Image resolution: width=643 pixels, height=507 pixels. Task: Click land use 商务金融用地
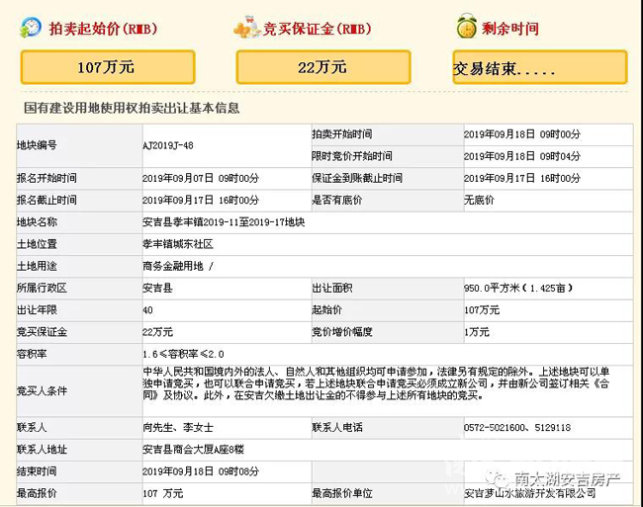[x=173, y=267]
